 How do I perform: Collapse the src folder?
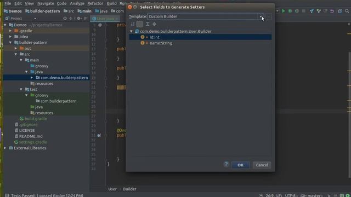pos(16,54)
